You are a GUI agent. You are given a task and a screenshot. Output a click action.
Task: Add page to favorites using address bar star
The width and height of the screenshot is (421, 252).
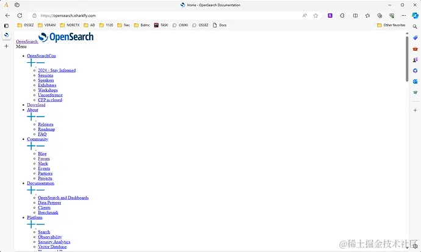pos(316,16)
